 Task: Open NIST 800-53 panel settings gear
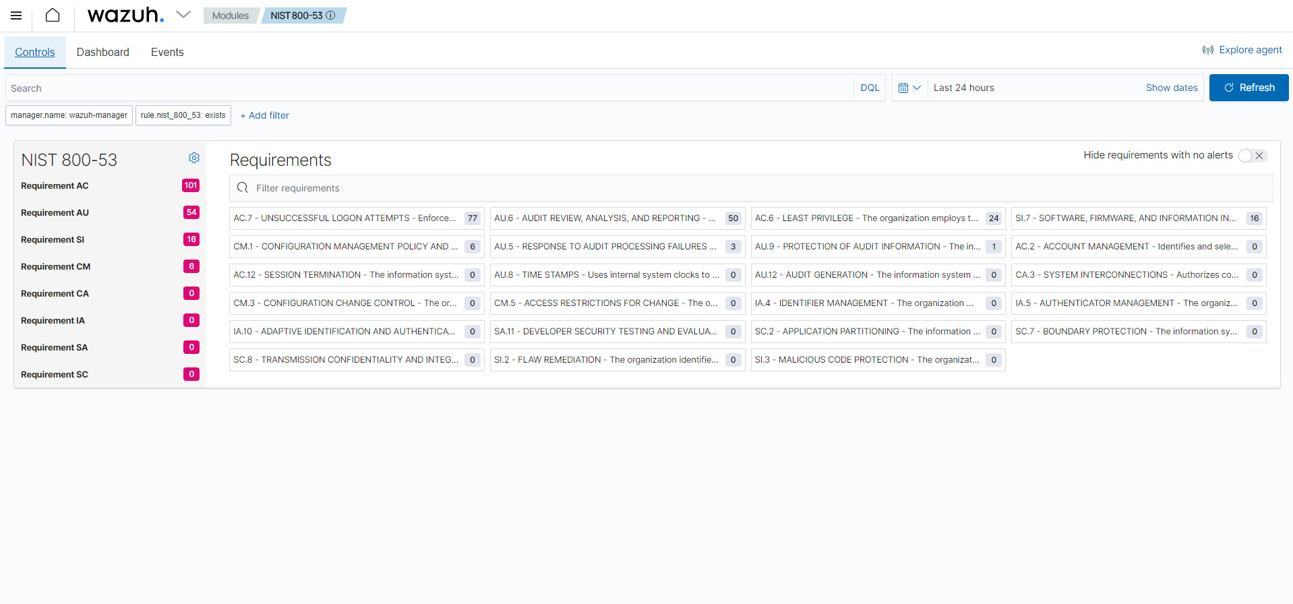(x=194, y=158)
